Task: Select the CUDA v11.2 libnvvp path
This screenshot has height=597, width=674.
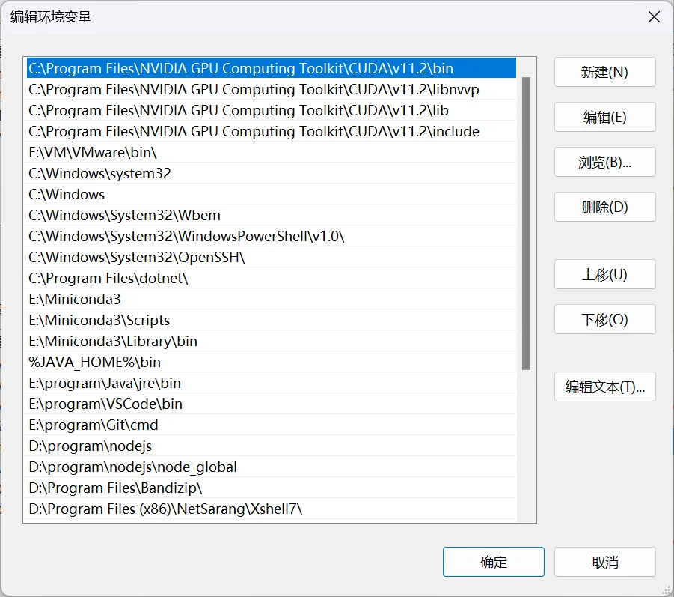Action: tap(254, 90)
